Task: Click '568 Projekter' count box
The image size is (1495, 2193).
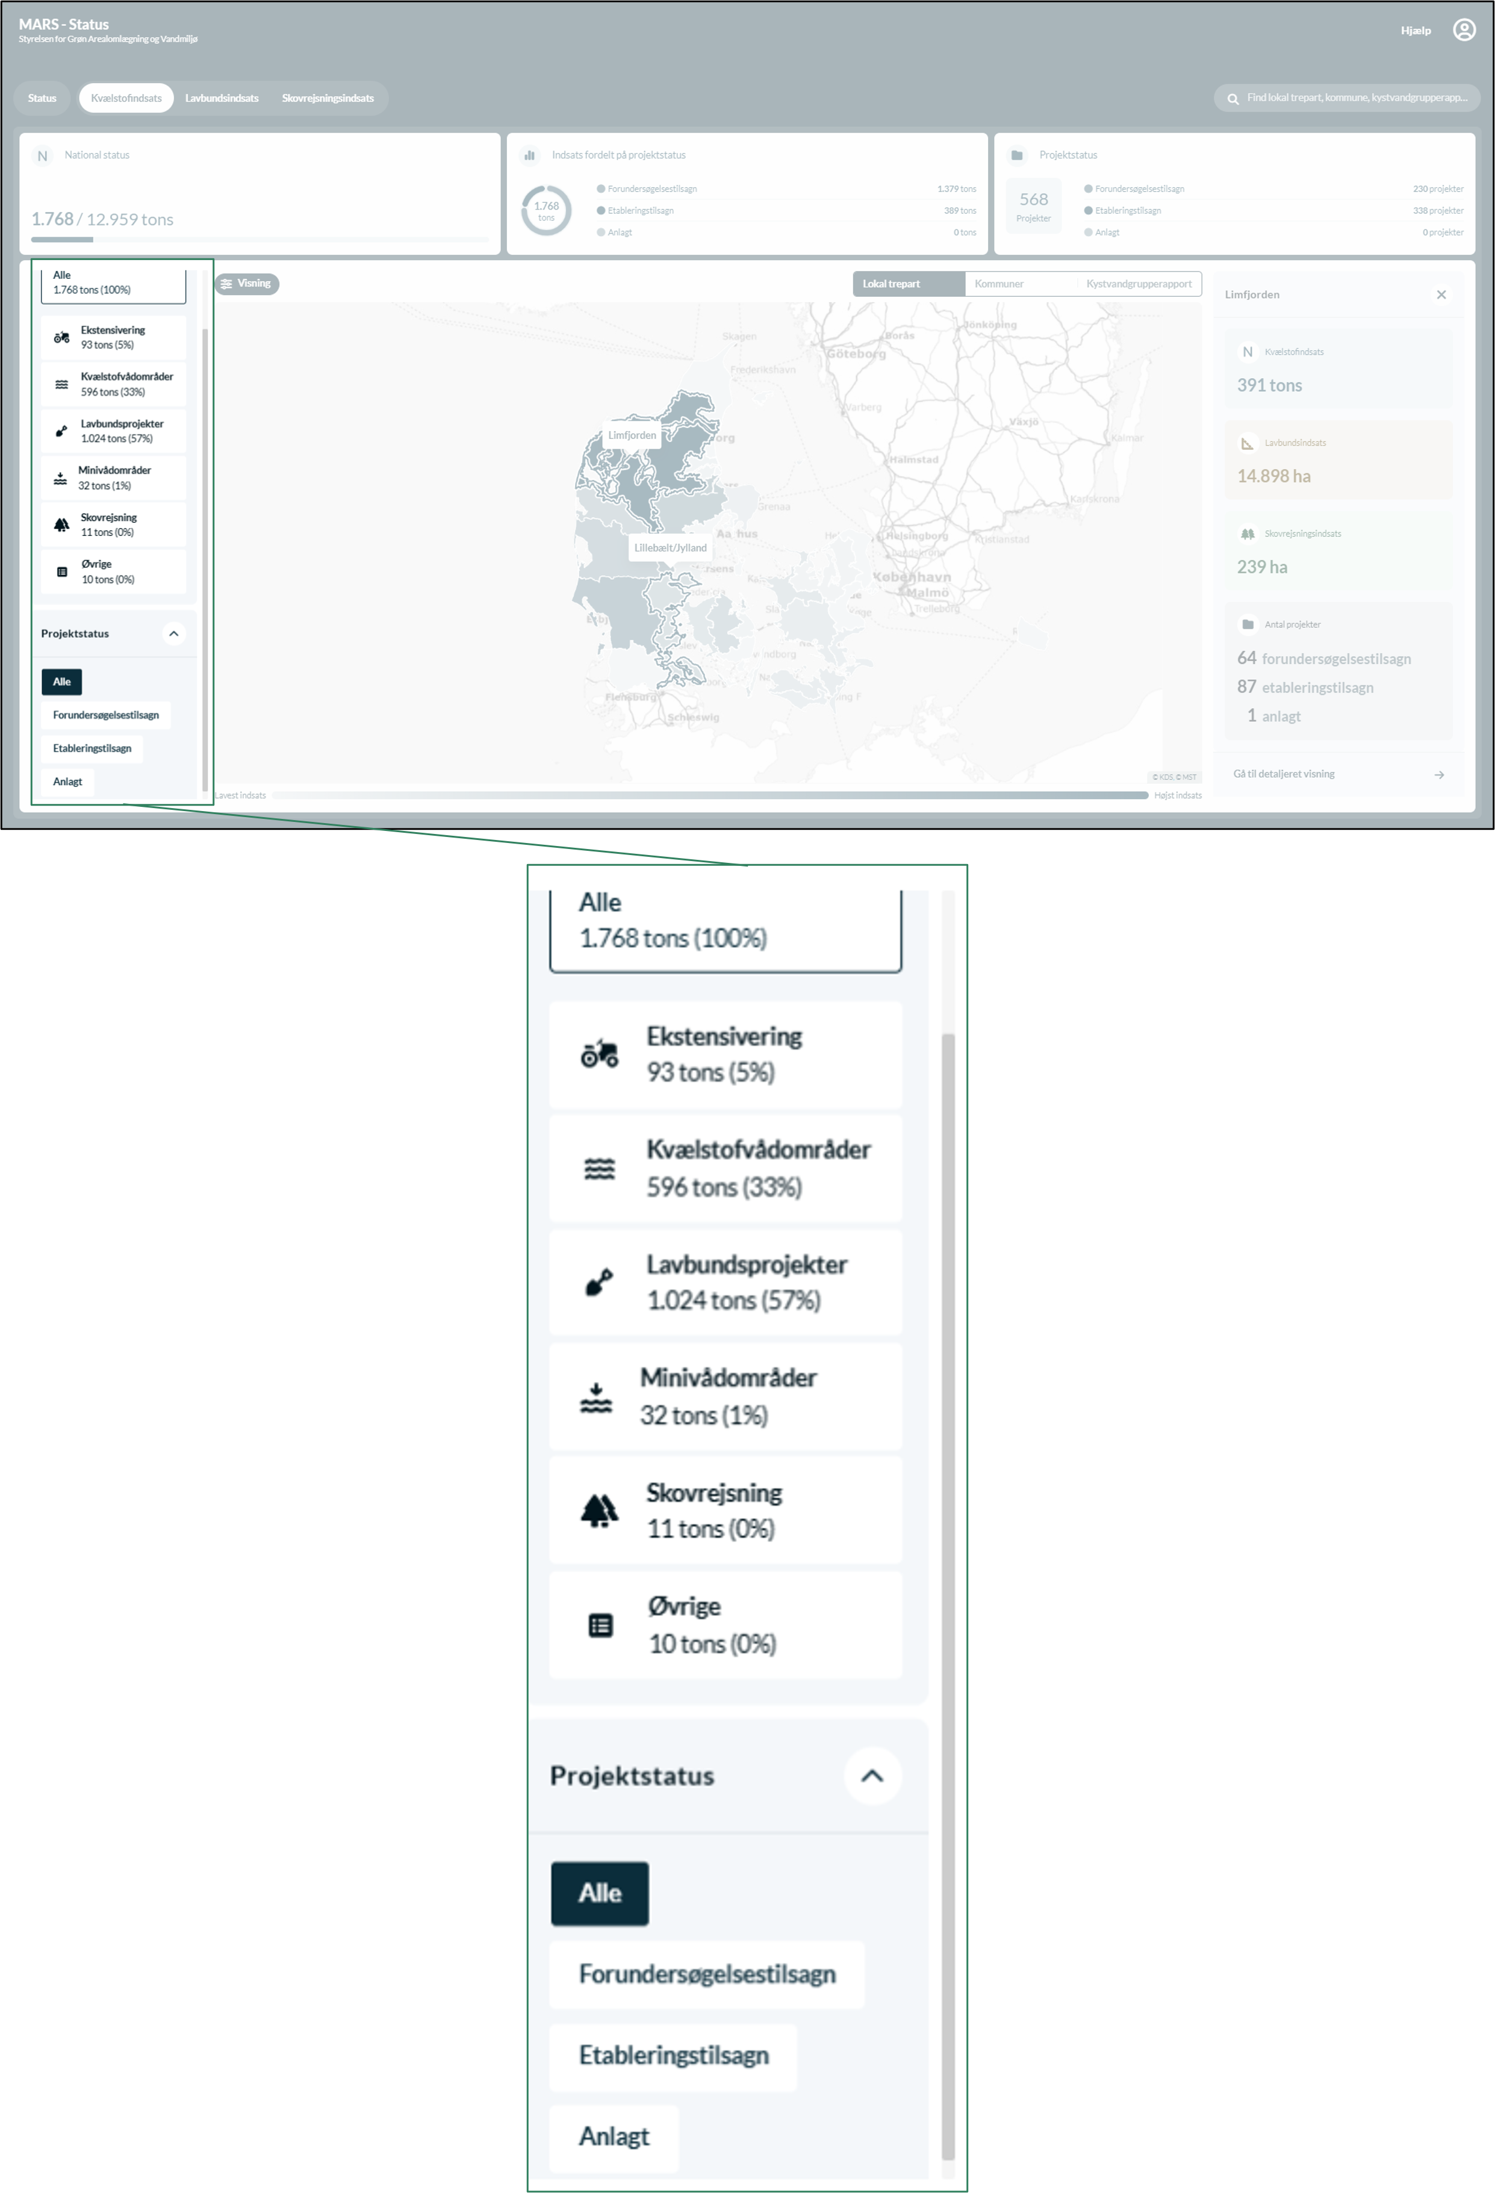Action: (x=1033, y=208)
